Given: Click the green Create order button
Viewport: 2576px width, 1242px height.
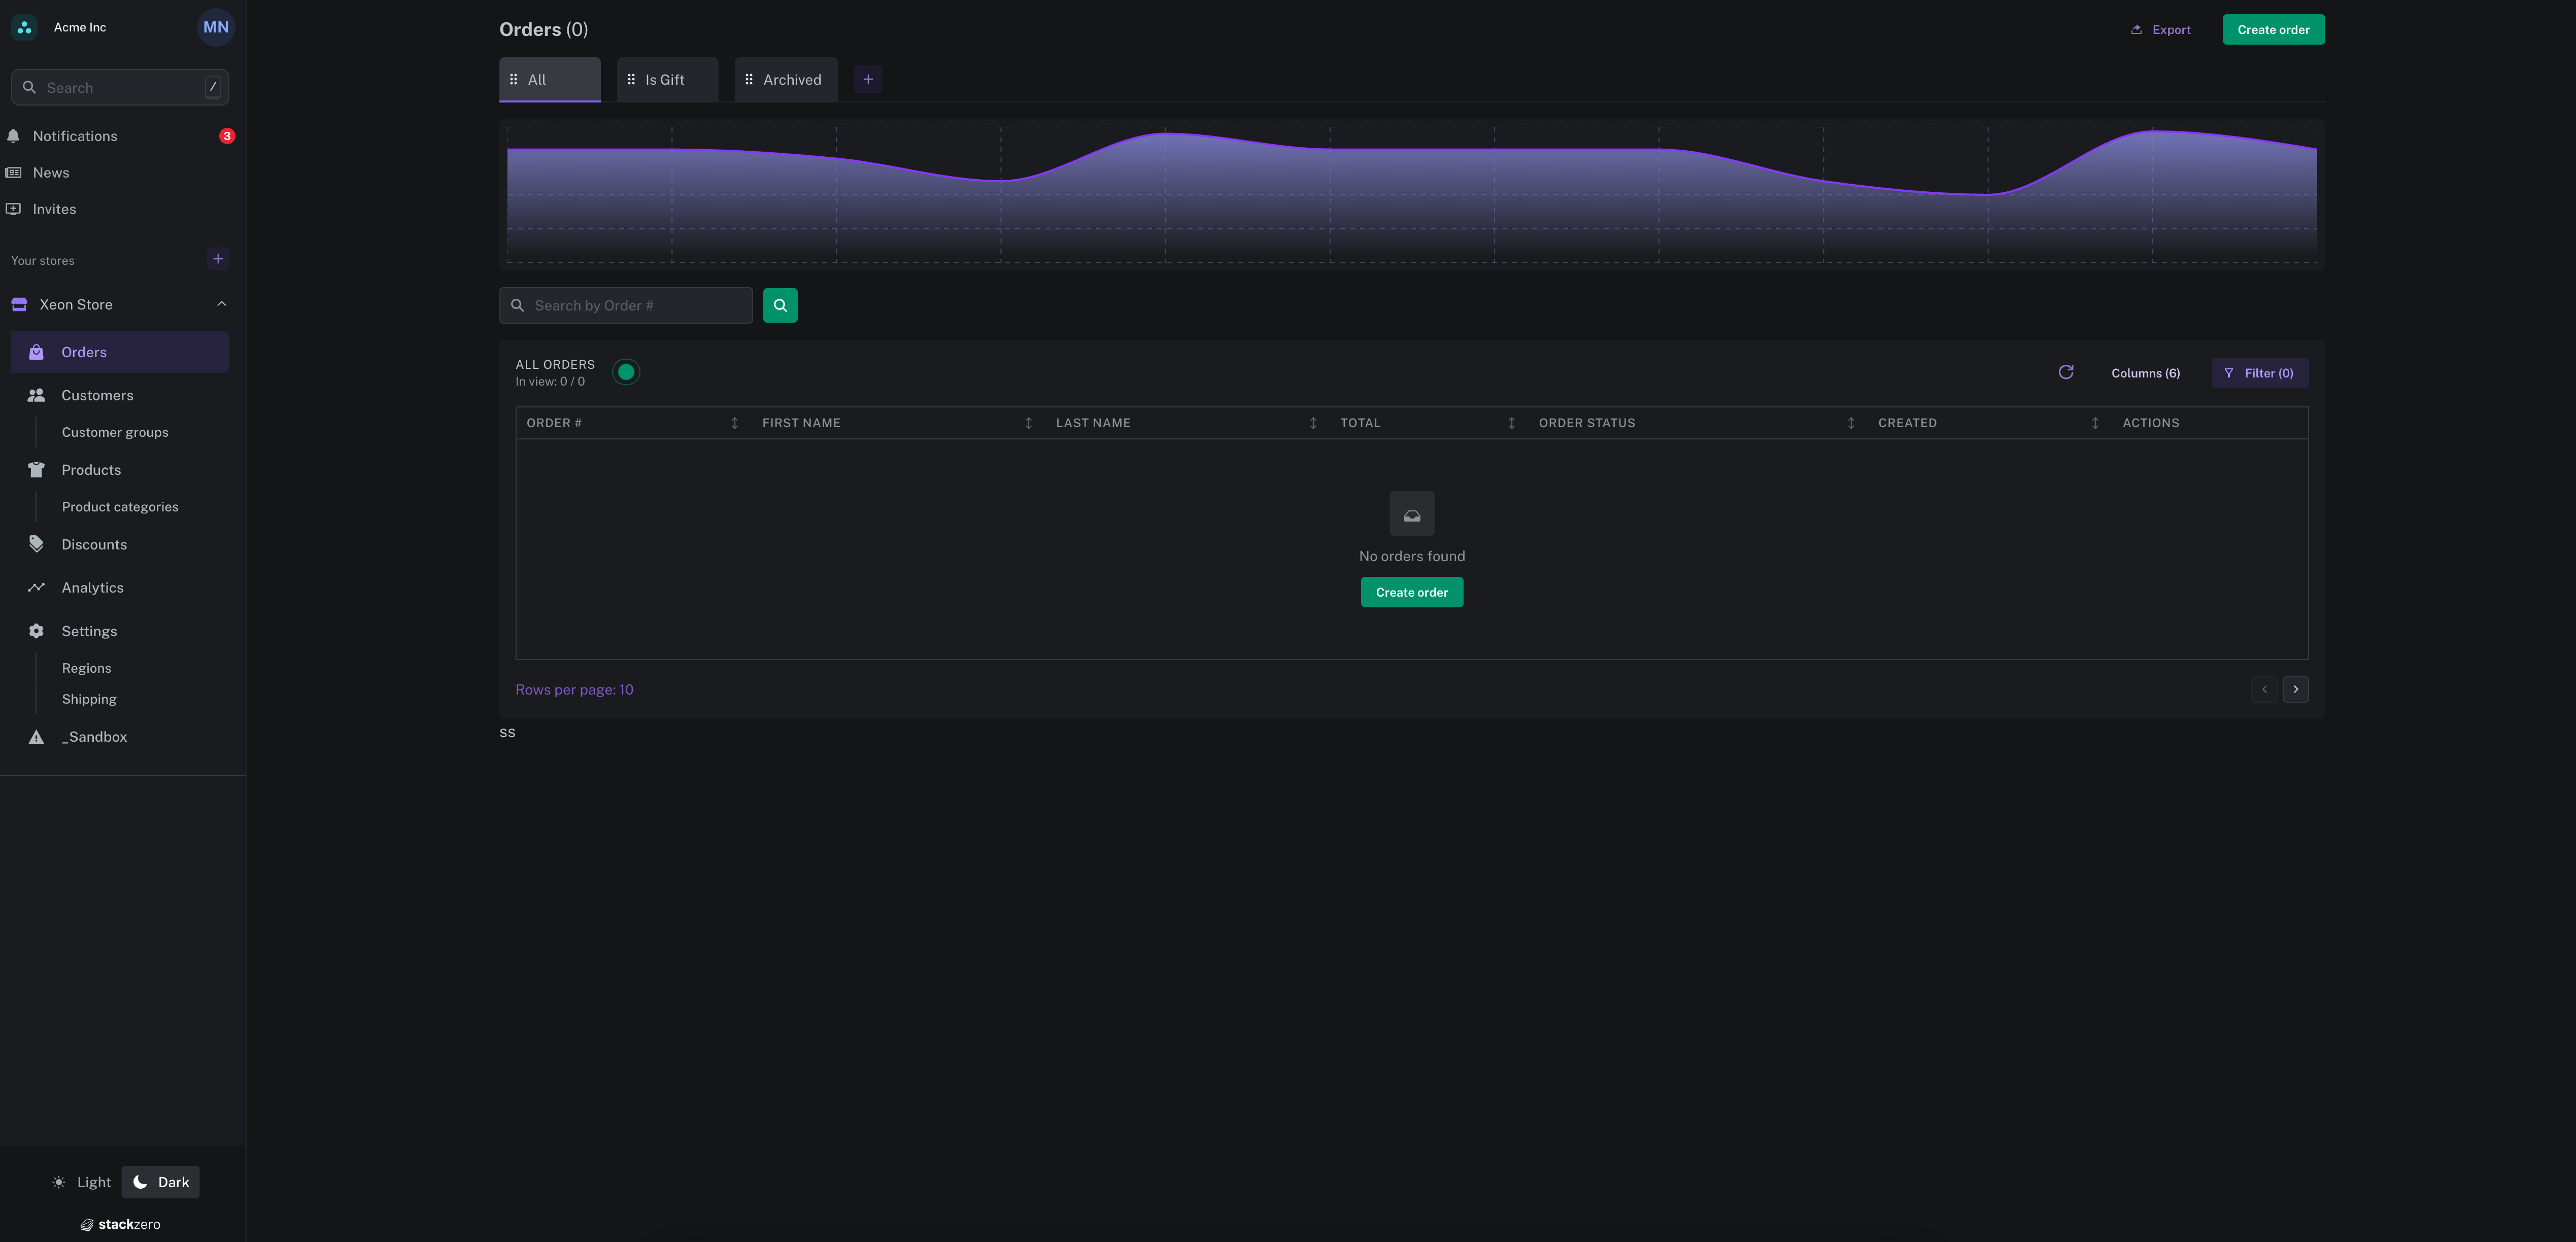Looking at the screenshot, I should tap(2273, 29).
